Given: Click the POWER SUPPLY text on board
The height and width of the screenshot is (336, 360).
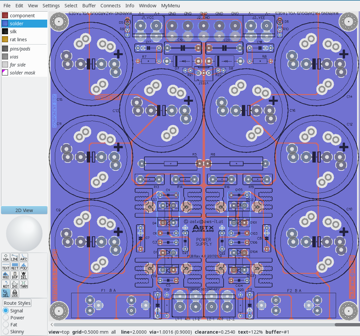Looking at the screenshot, I should [x=204, y=242].
